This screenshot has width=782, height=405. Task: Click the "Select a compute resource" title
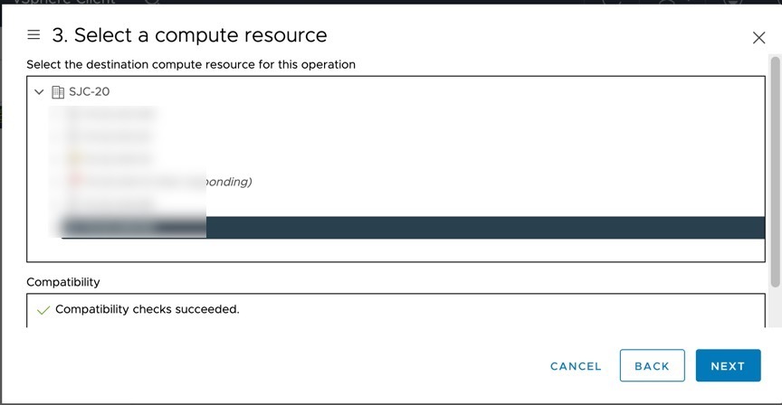click(x=200, y=35)
